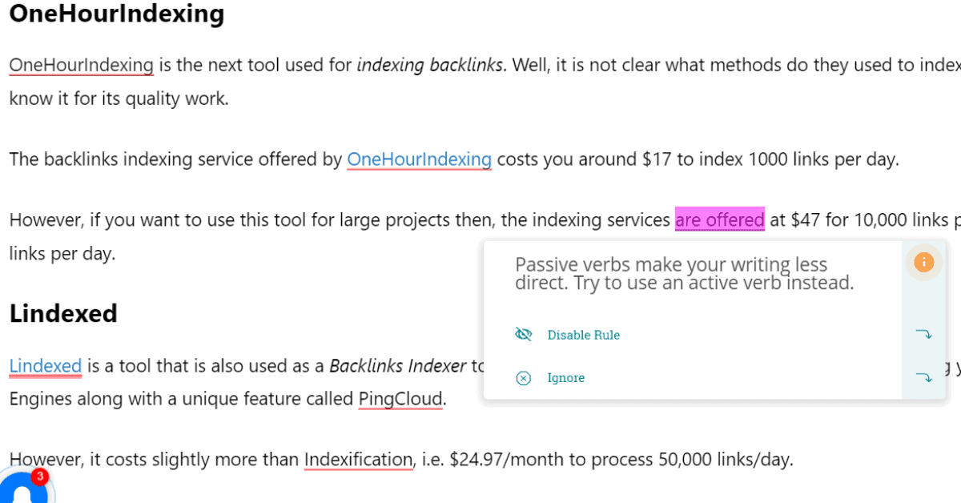Click the Lindexed section heading
Image resolution: width=961 pixels, height=503 pixels.
coord(63,313)
